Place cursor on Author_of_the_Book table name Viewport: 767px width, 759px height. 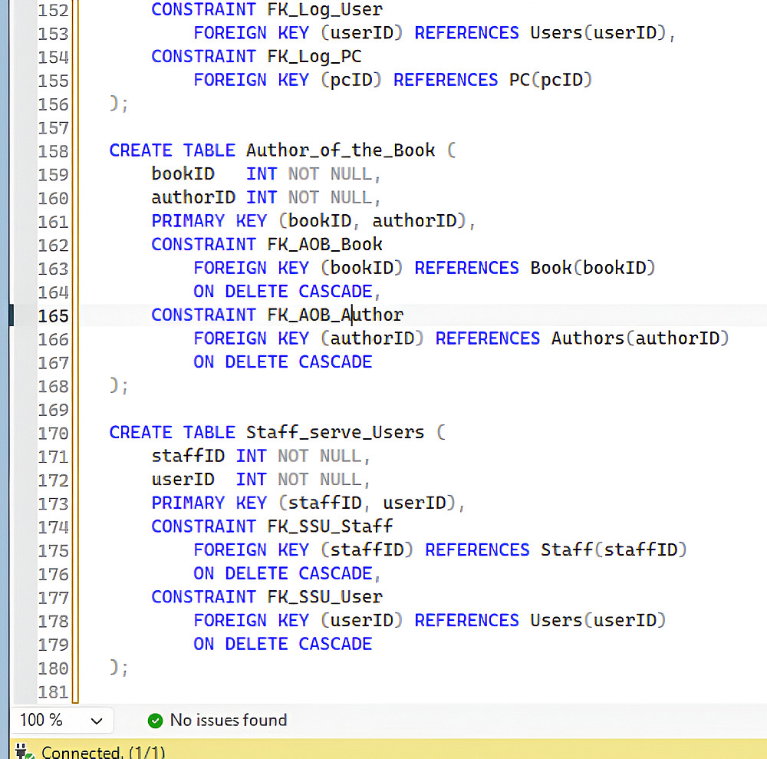pyautogui.click(x=341, y=150)
